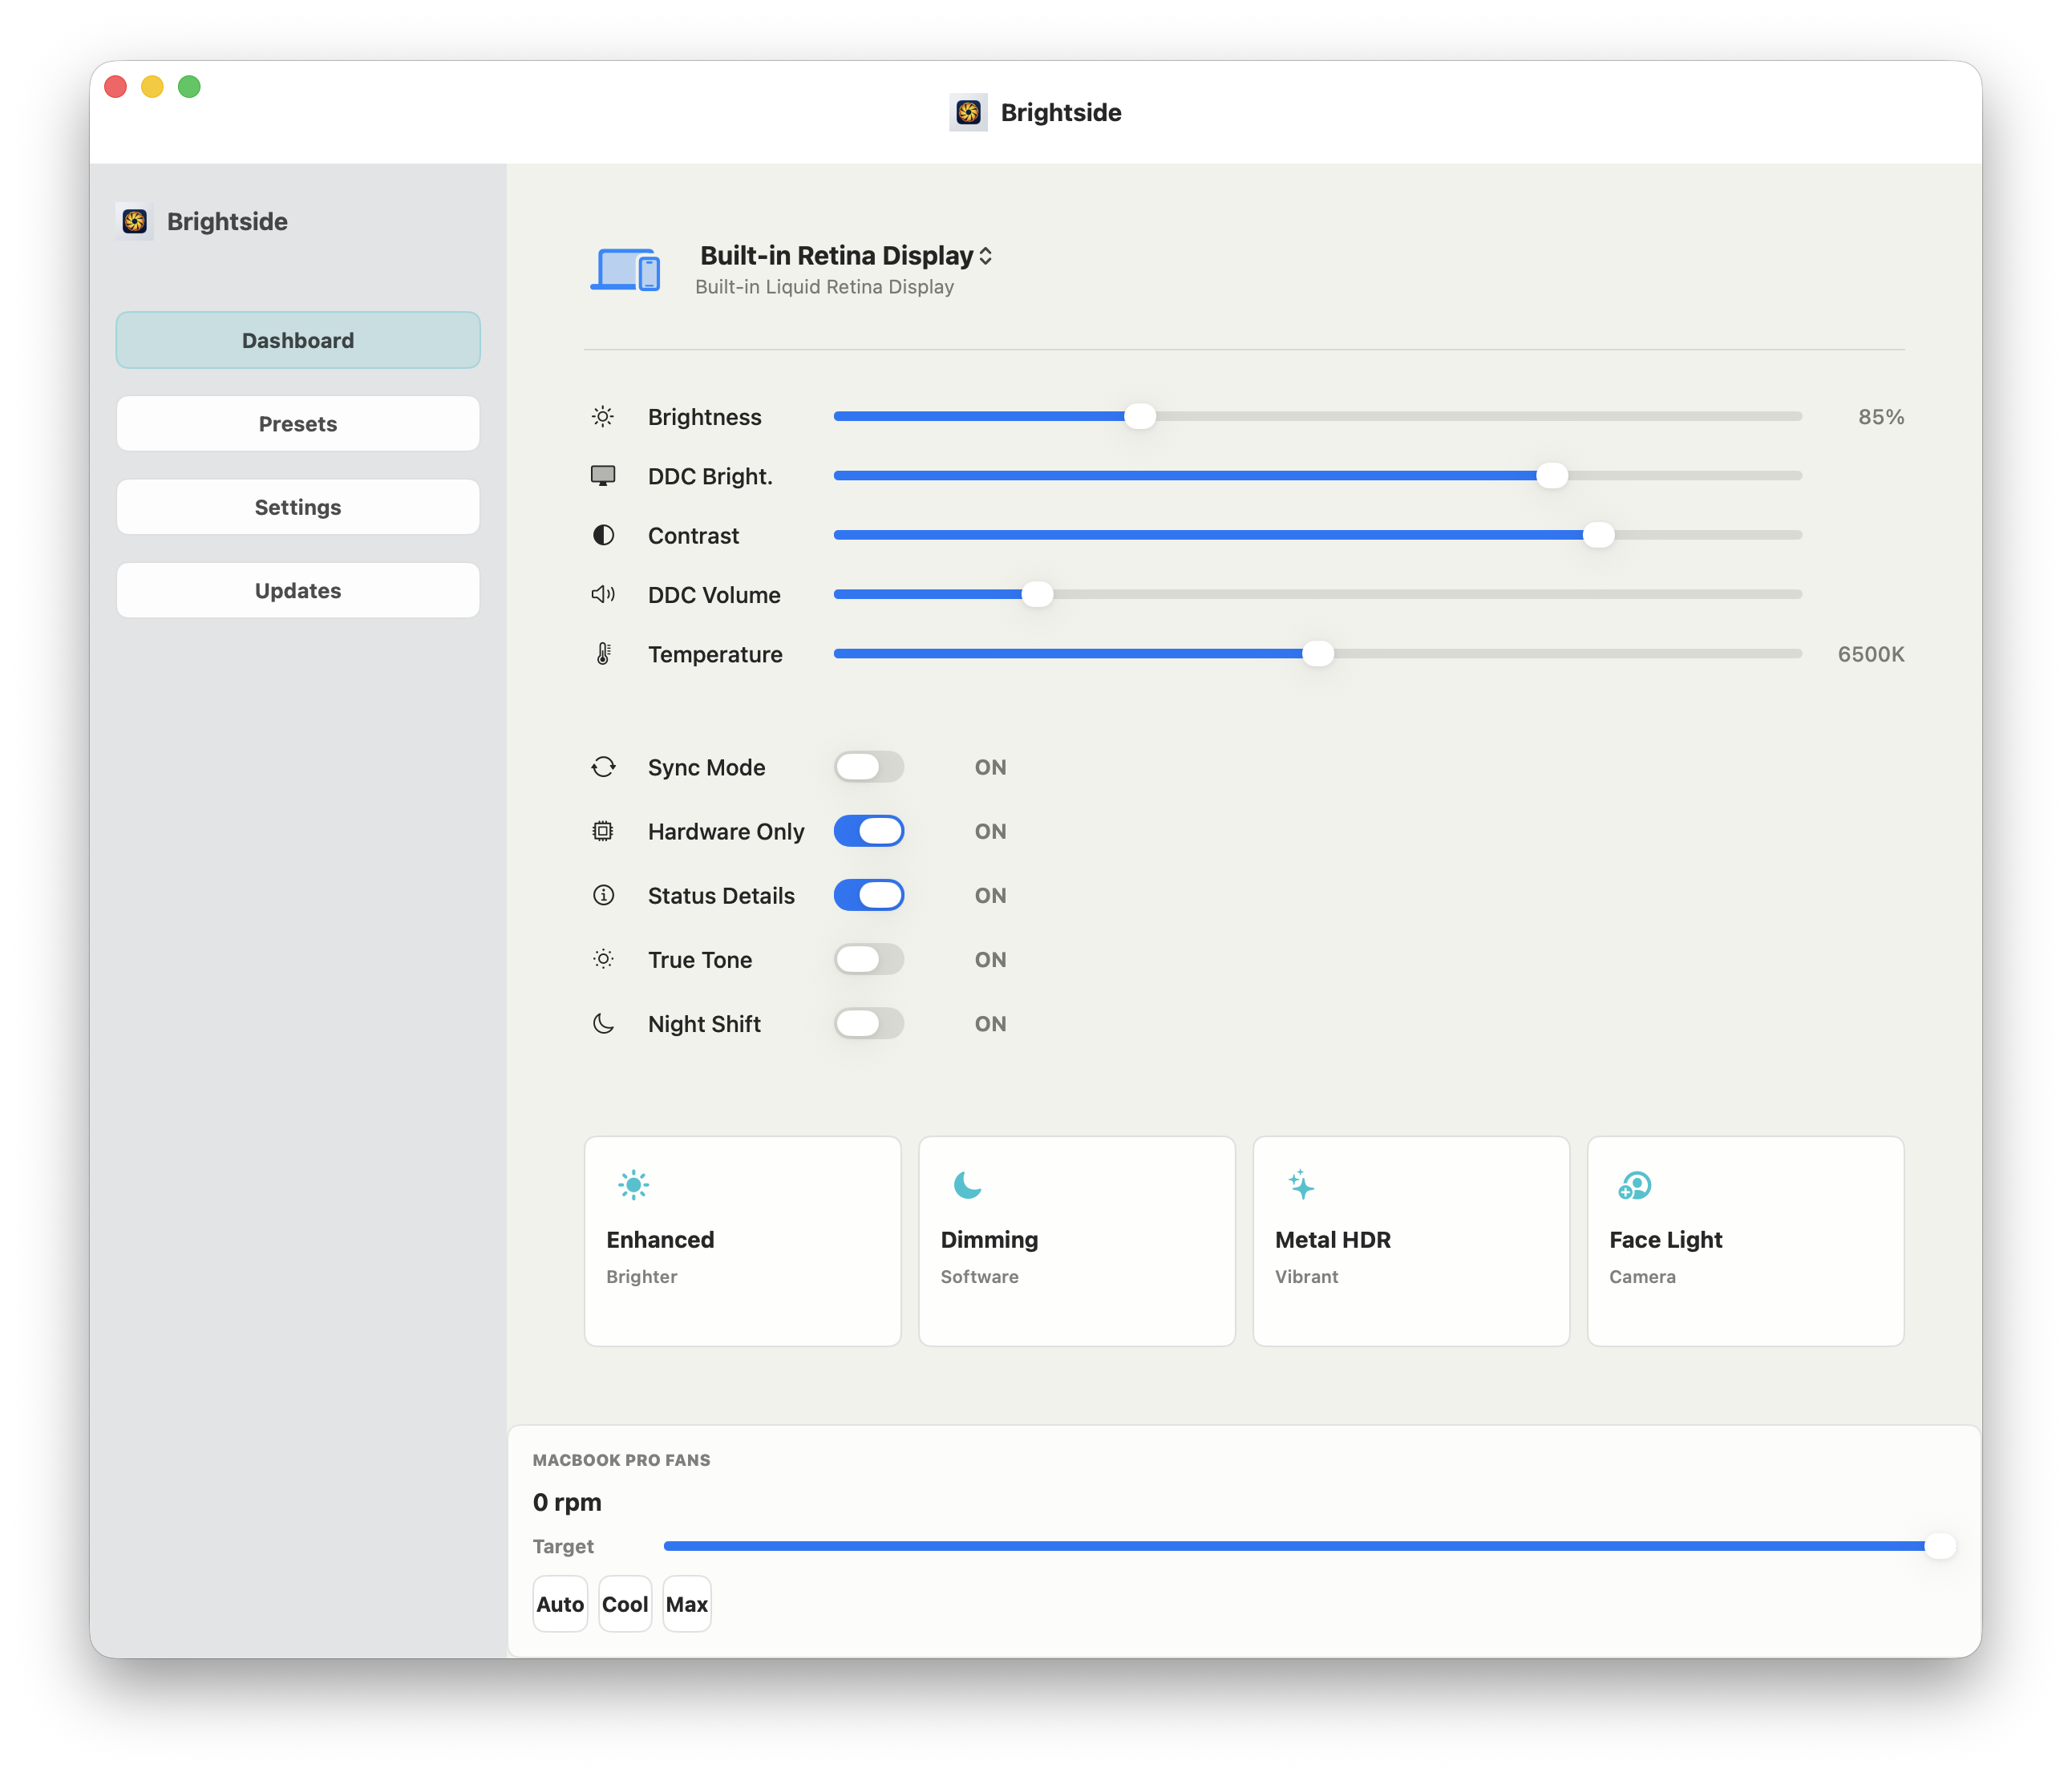Turn on the Night Shift switch
The image size is (2072, 1777).
click(x=869, y=1023)
